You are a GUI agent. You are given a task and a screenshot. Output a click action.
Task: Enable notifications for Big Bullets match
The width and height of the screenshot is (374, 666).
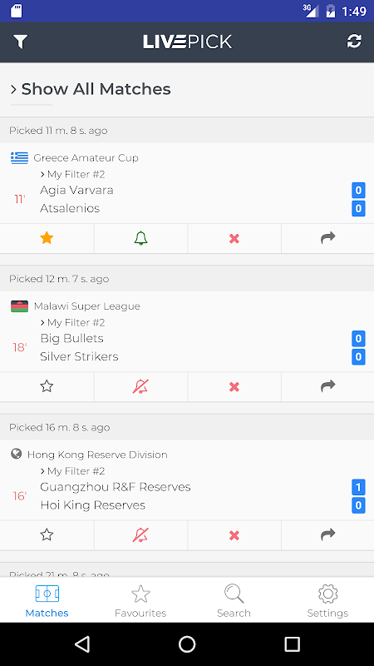click(140, 386)
